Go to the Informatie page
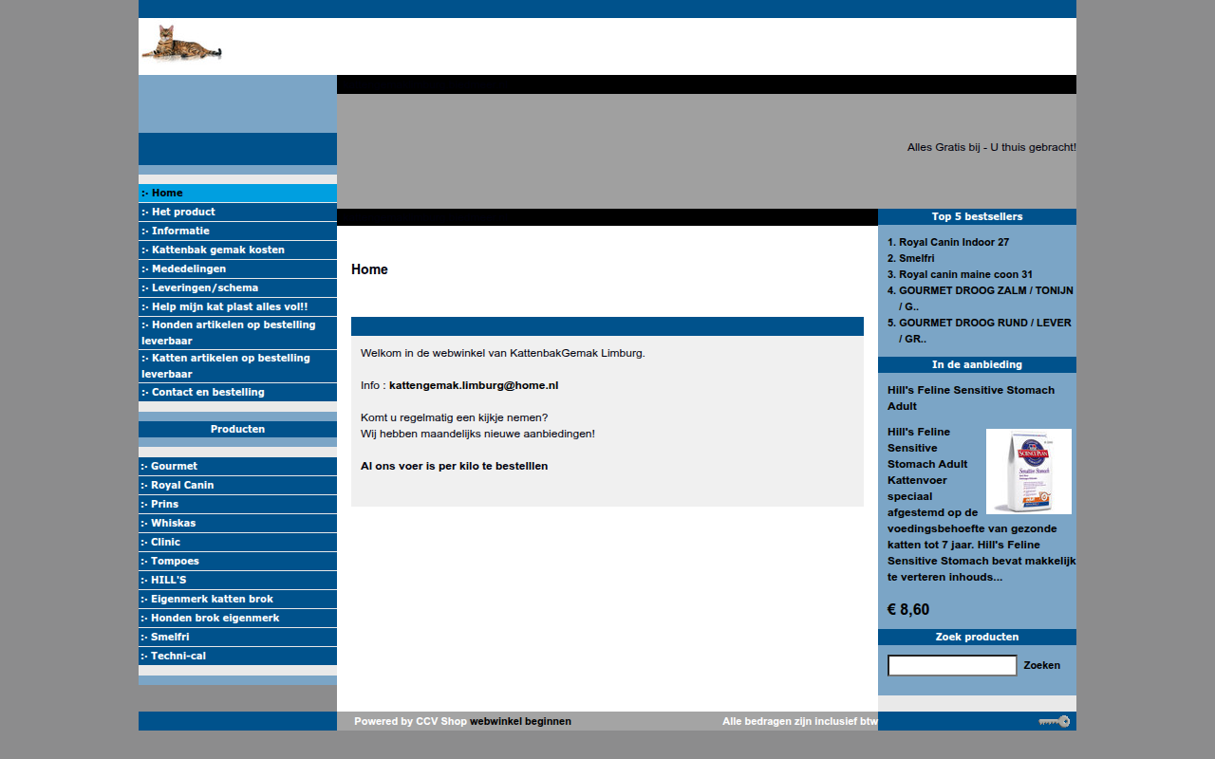This screenshot has width=1215, height=759. click(x=237, y=231)
